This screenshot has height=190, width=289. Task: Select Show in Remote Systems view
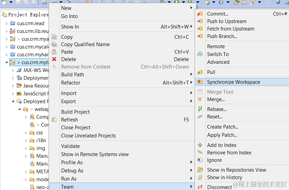[x=127, y=154]
